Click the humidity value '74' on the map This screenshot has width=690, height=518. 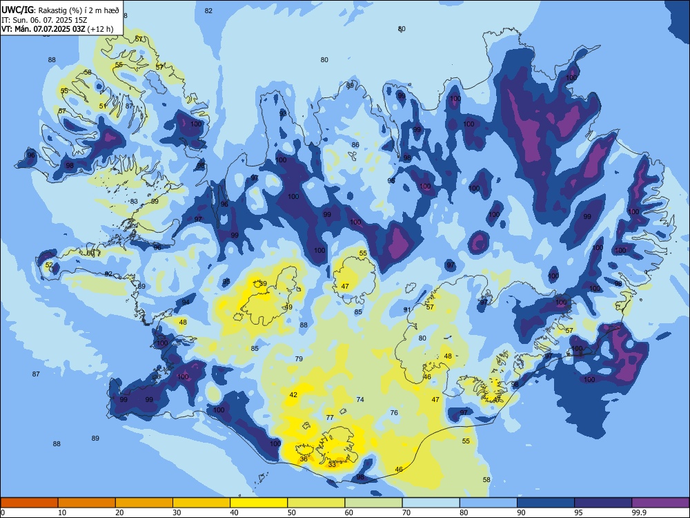[360, 399]
